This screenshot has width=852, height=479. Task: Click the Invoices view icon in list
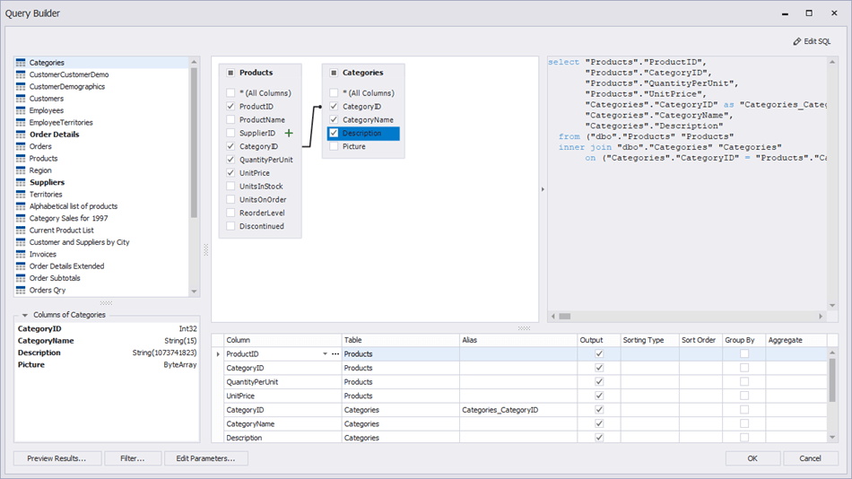click(21, 254)
